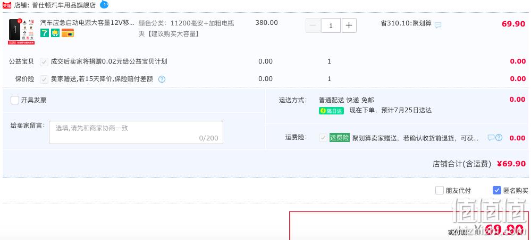The image size is (531, 240).
Task: Toggle the 运费险 shipping insurance checkbox
Action: [323, 138]
